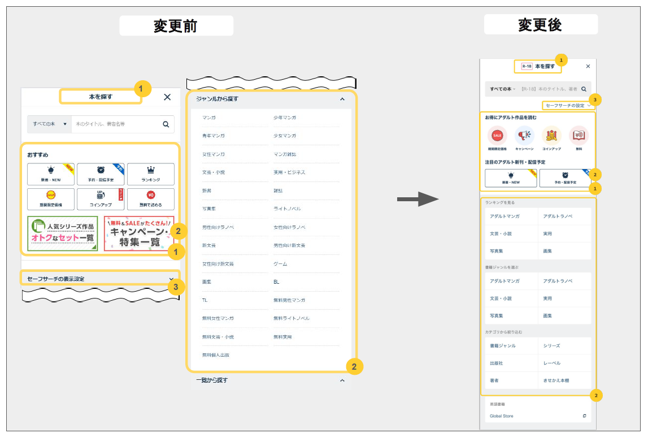Click the external link icon beside Global Store

(584, 416)
